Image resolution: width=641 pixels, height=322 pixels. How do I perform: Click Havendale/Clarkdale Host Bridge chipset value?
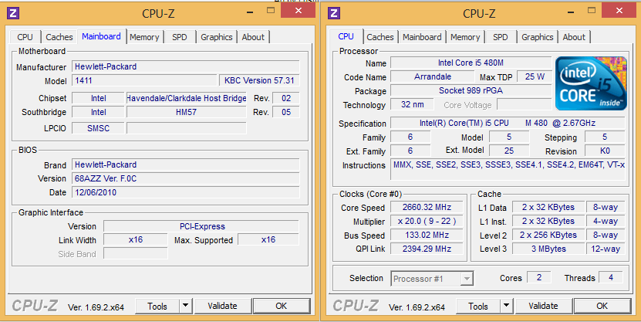pos(187,98)
